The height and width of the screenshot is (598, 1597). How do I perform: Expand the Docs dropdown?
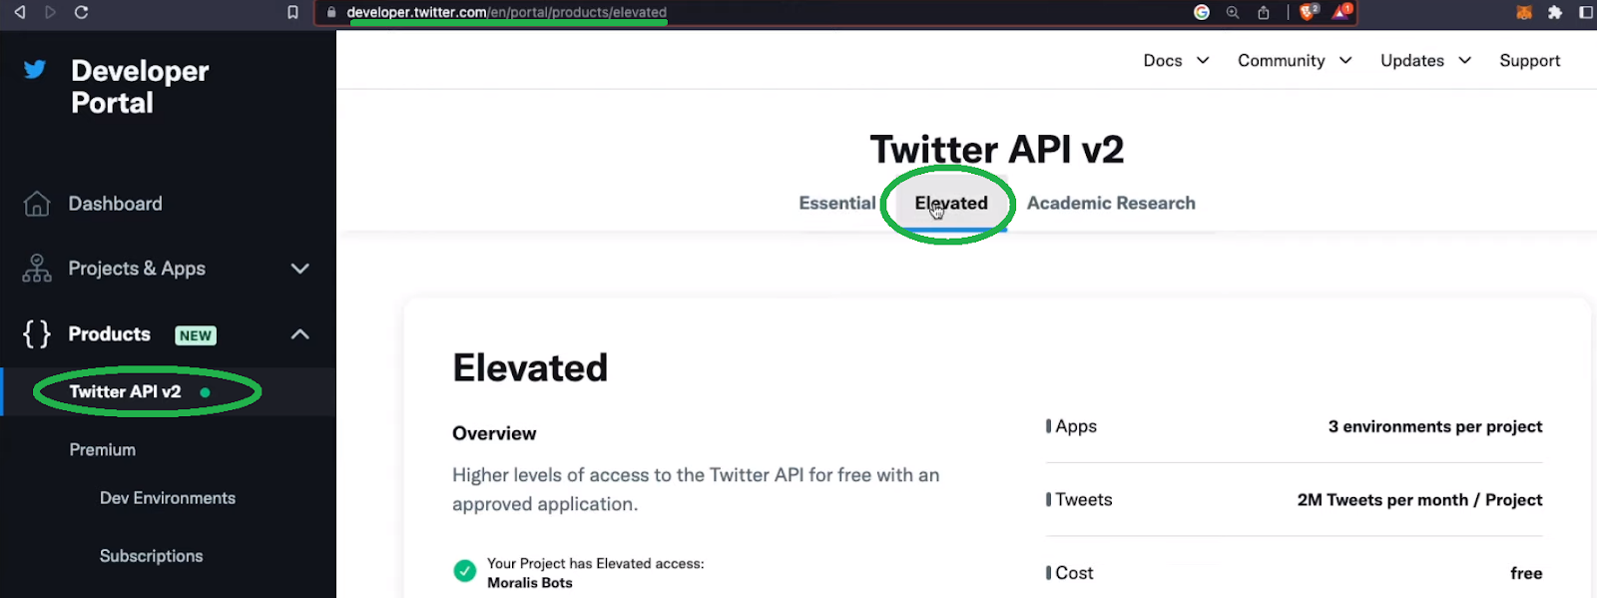tap(1176, 60)
